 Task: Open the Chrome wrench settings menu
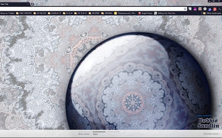tap(220, 9)
